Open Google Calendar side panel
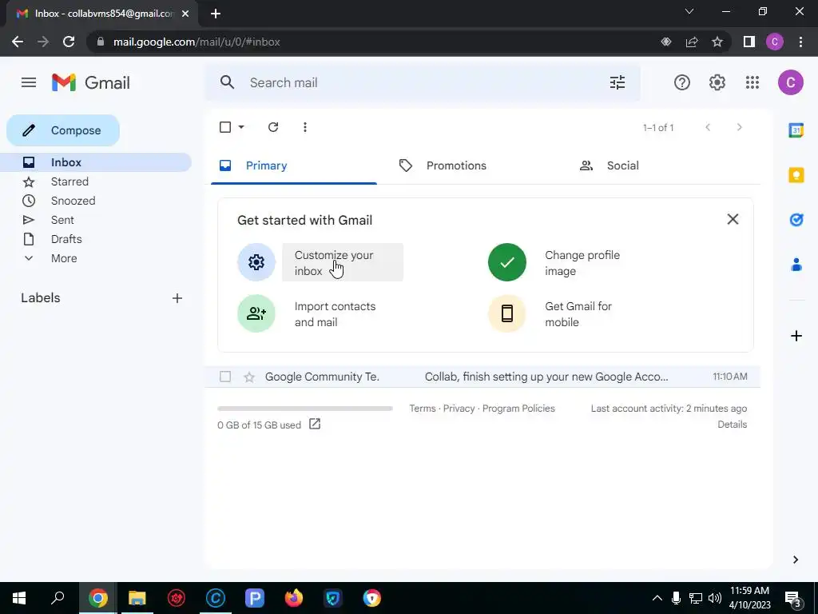 pyautogui.click(x=796, y=130)
